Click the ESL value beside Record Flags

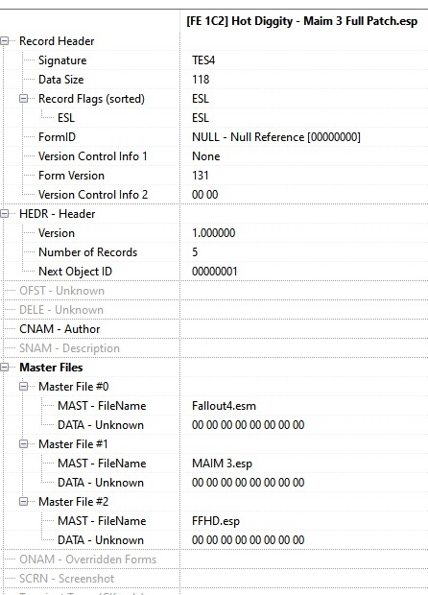[x=201, y=99]
